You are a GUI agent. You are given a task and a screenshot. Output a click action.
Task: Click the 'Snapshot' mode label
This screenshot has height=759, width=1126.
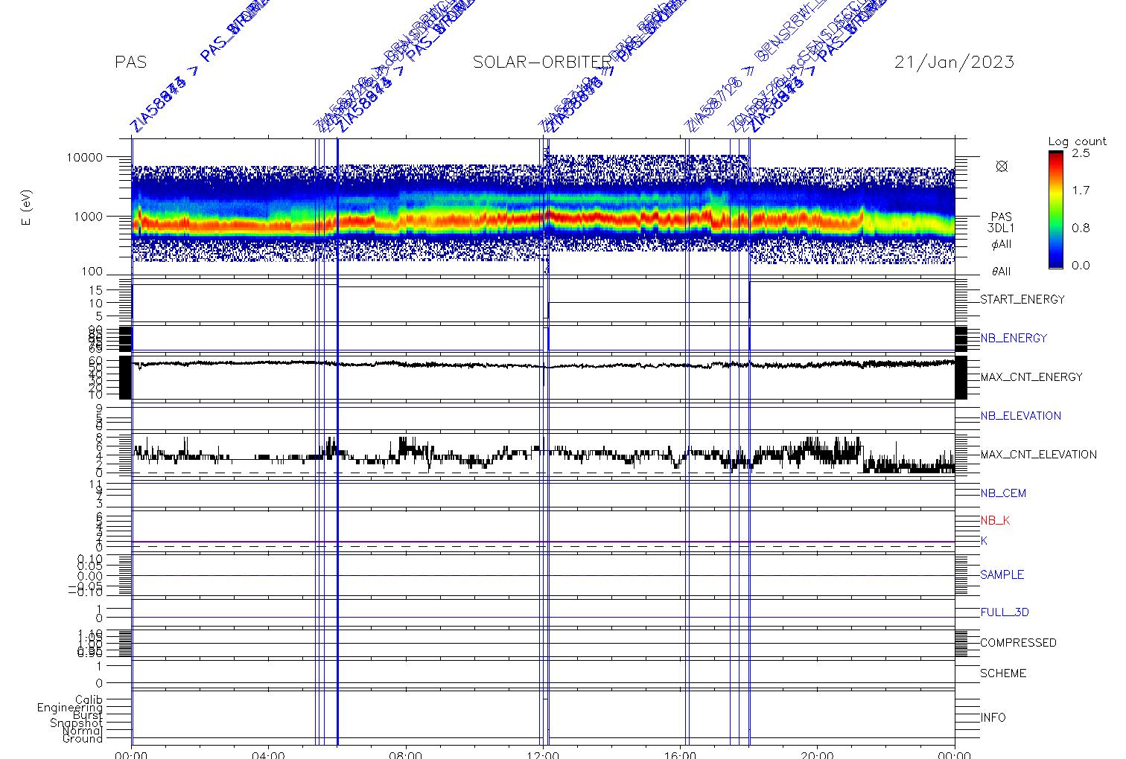click(76, 723)
